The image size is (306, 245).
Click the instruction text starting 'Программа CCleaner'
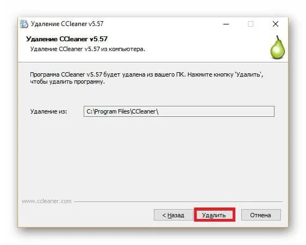click(x=147, y=78)
